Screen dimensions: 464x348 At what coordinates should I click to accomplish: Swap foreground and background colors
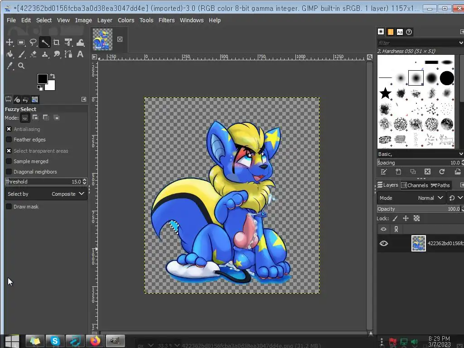[x=53, y=76]
